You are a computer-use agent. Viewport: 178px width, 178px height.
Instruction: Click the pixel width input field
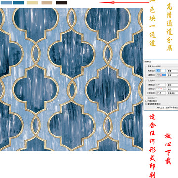[x=161, y=71]
